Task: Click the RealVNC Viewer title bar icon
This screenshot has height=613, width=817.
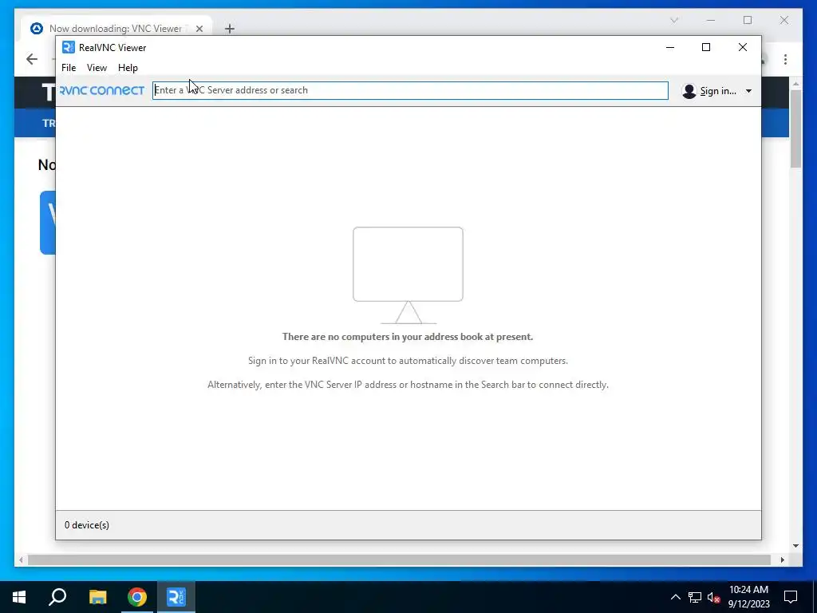Action: [69, 47]
